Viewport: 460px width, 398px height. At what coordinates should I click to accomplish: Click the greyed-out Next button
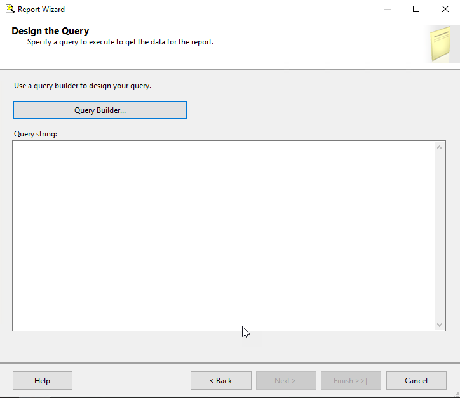pyautogui.click(x=285, y=381)
